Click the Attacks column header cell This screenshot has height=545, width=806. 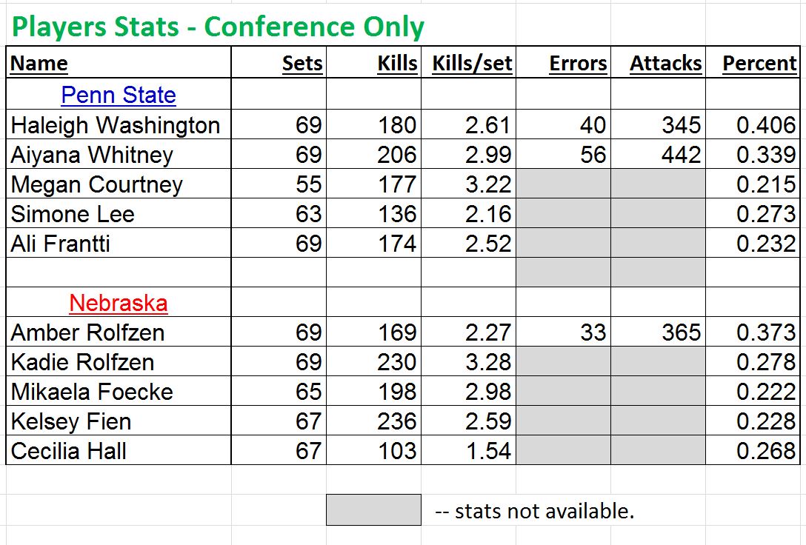pos(658,63)
